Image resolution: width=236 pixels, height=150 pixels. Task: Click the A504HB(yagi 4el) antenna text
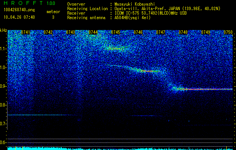tap(132, 18)
